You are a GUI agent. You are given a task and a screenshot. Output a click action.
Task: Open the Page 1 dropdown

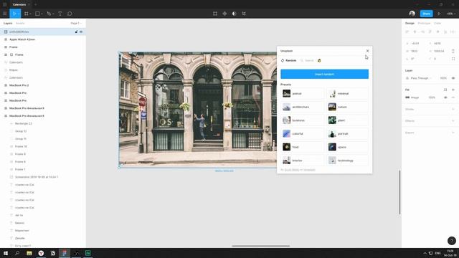76,23
